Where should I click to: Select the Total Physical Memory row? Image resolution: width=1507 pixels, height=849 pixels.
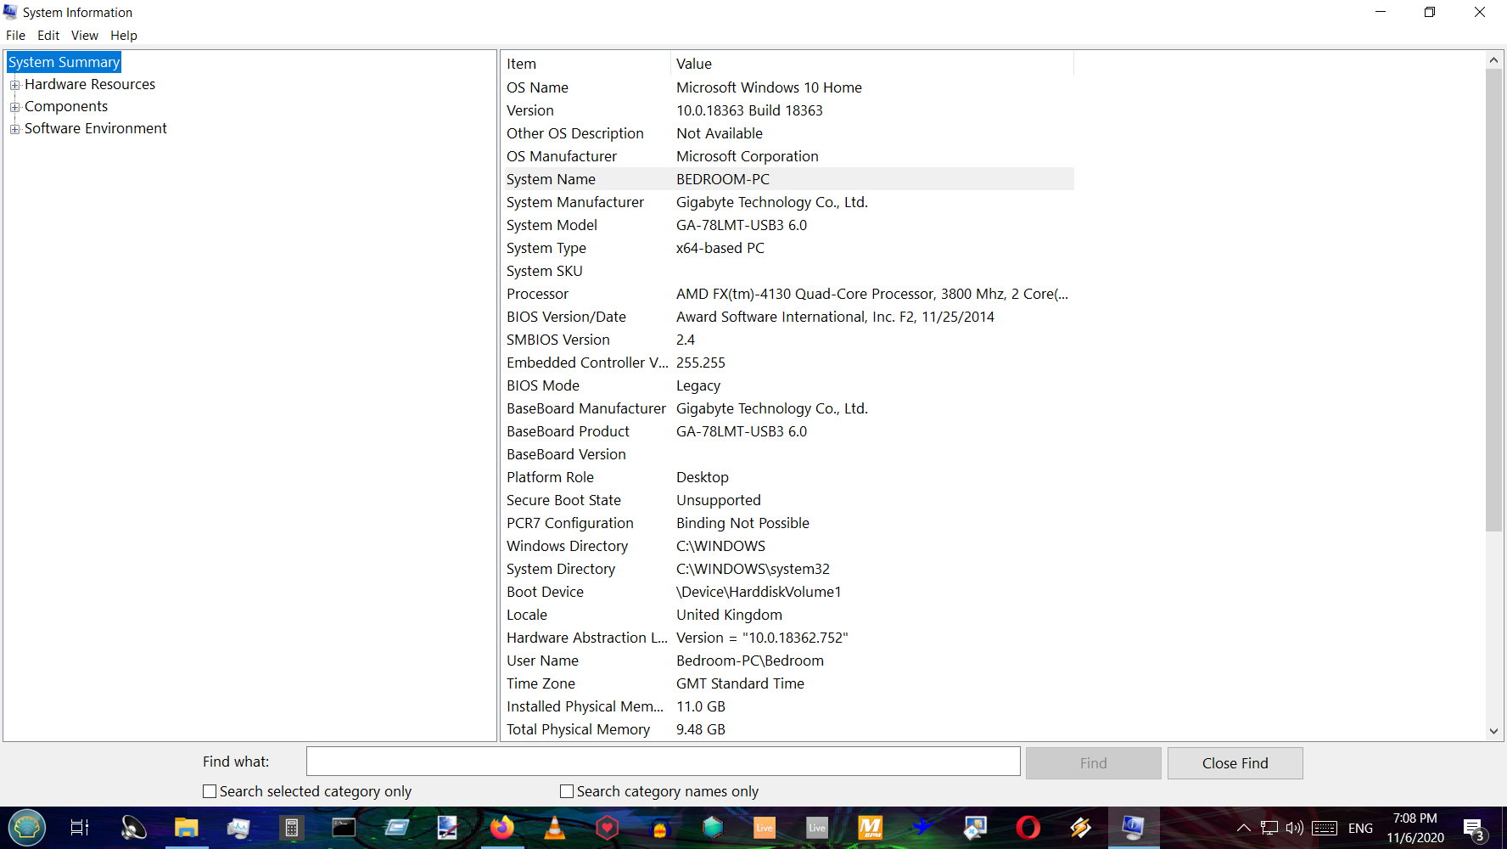pyautogui.click(x=787, y=729)
